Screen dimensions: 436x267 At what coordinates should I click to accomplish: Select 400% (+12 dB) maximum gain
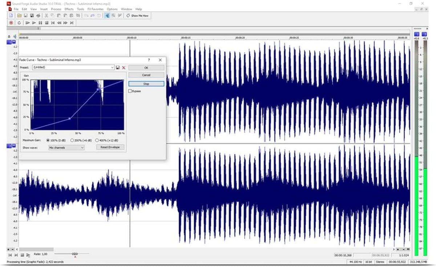pos(97,140)
